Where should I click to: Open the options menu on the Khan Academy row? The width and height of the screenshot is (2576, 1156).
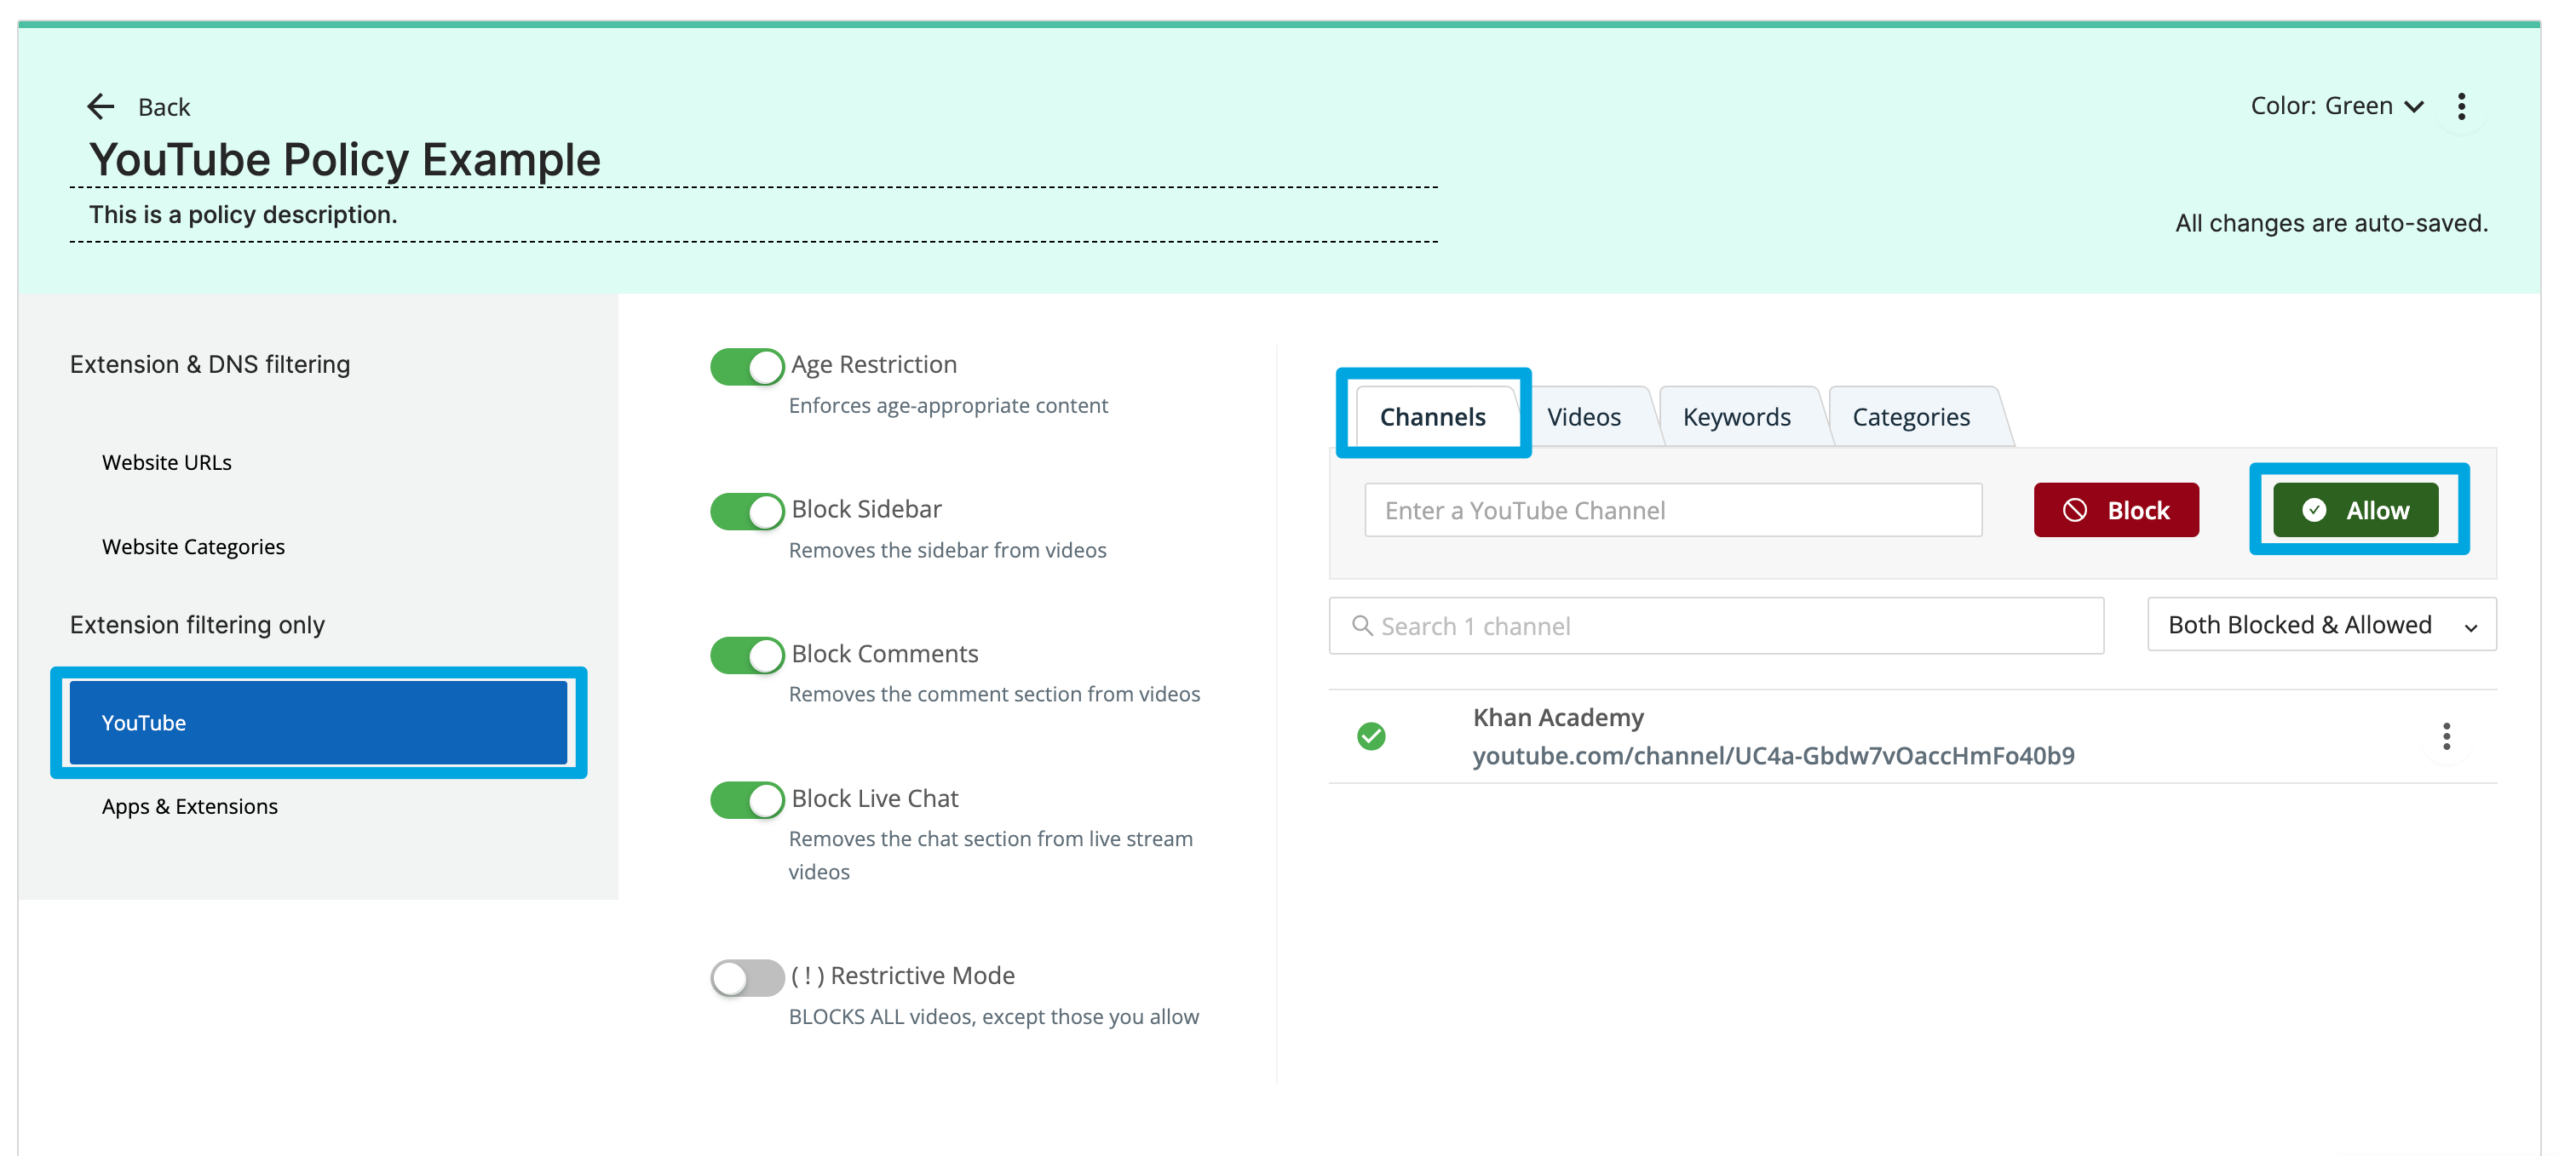(2447, 736)
